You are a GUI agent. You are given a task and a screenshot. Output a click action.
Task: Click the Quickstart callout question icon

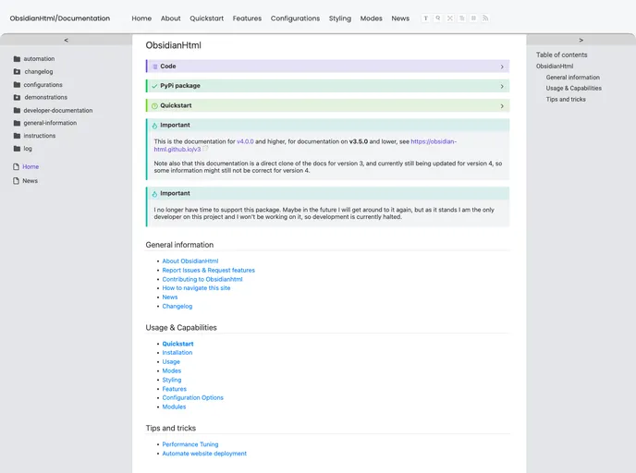pyautogui.click(x=154, y=106)
